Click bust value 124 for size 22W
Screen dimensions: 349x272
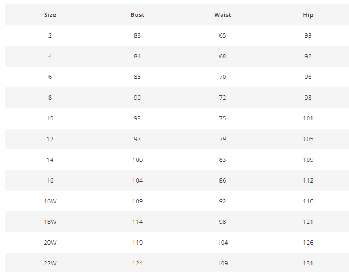[x=137, y=263]
